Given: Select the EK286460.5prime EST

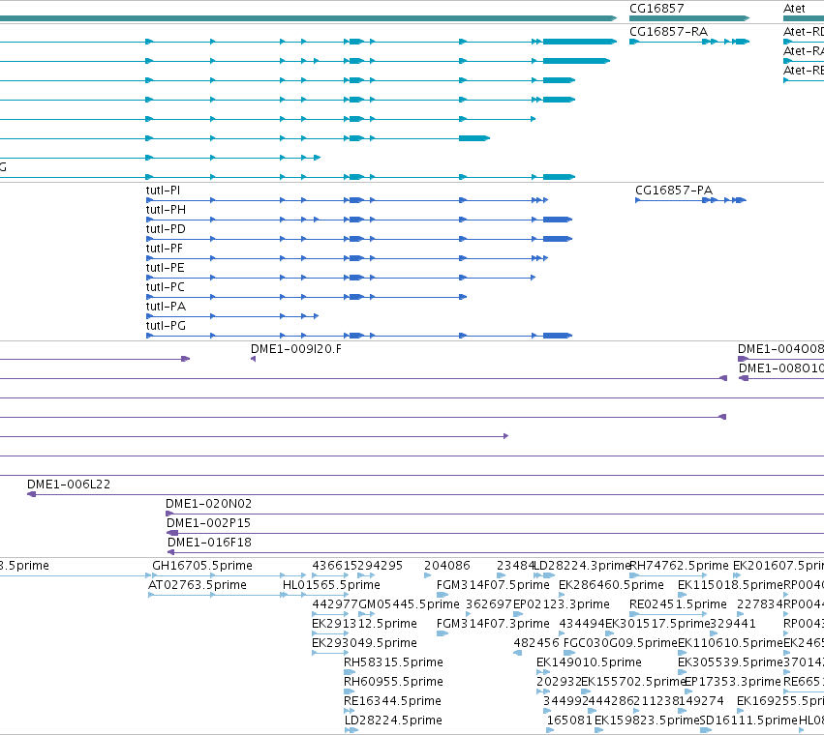Looking at the screenshot, I should tap(562, 596).
